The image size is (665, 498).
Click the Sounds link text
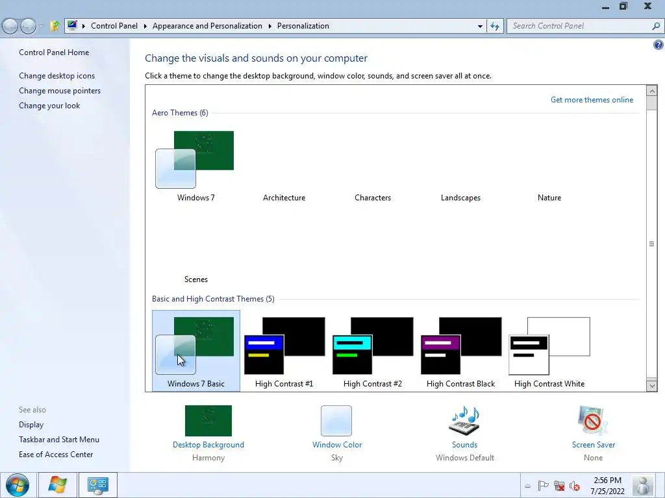(x=464, y=445)
